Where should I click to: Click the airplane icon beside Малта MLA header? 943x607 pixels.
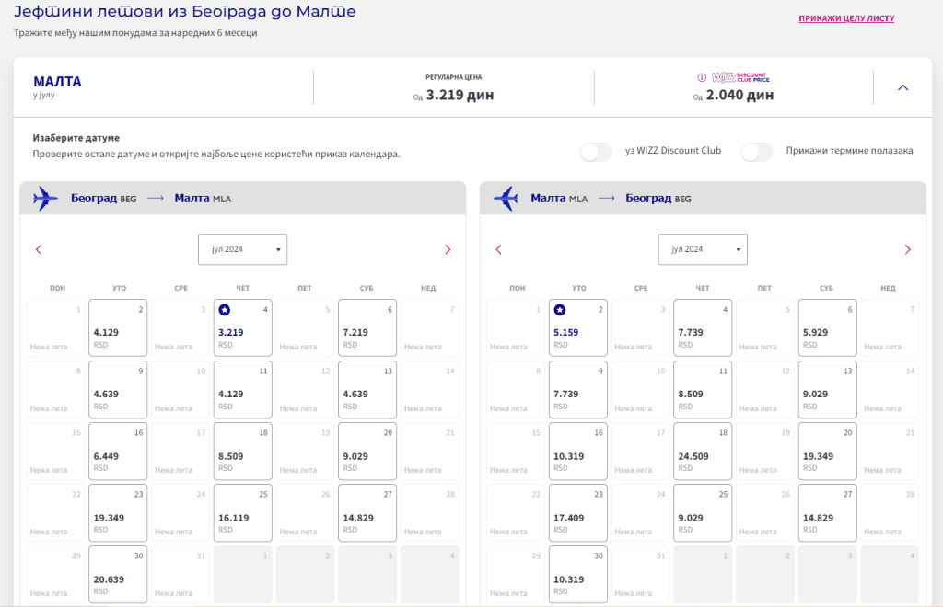click(506, 198)
